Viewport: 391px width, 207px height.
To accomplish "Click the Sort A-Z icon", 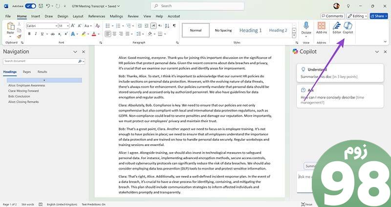I will [x=167, y=26].
